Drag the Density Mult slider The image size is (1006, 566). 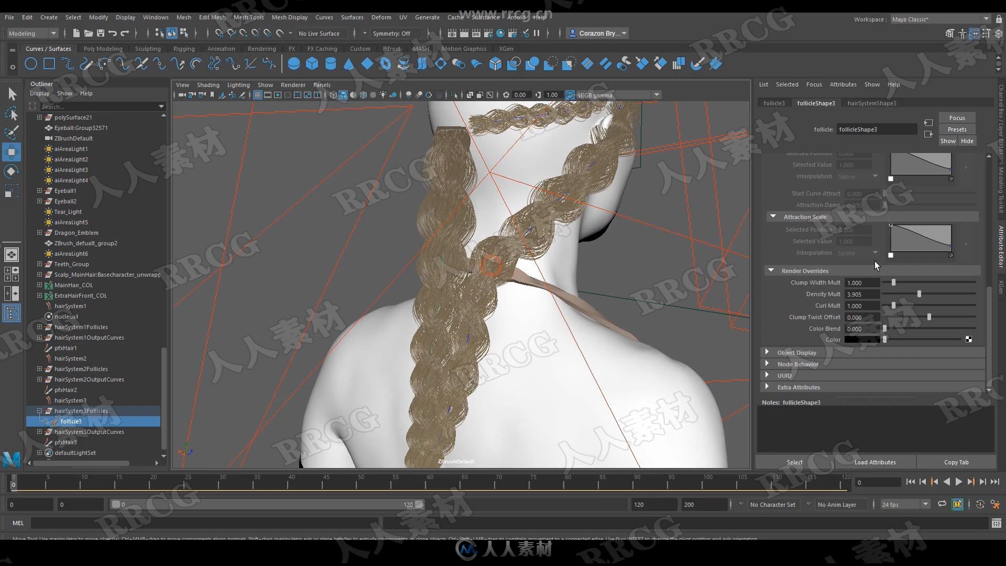click(x=920, y=293)
